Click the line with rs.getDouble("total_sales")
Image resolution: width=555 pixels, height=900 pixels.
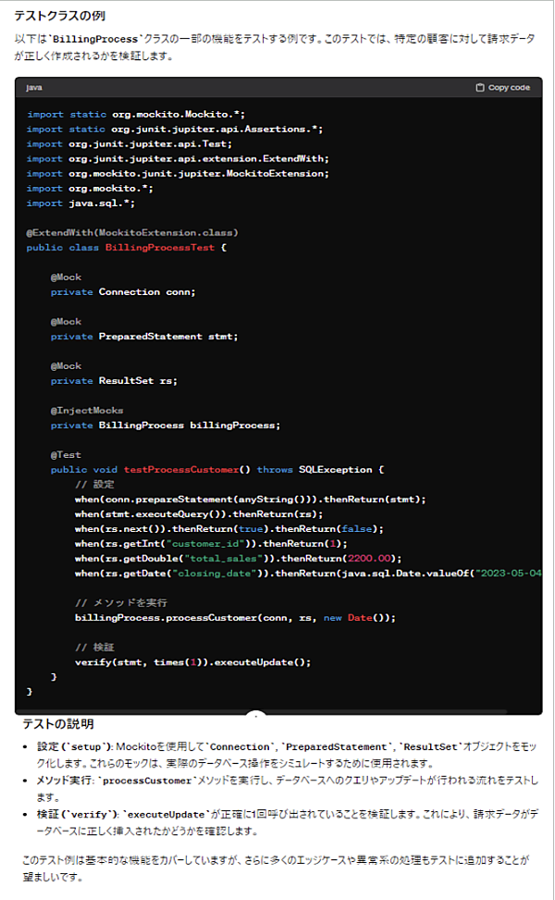[x=238, y=559]
